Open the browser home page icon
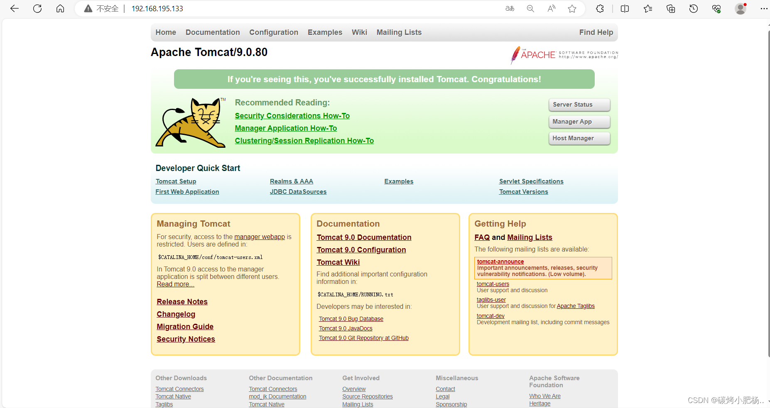770x408 pixels. coord(60,9)
